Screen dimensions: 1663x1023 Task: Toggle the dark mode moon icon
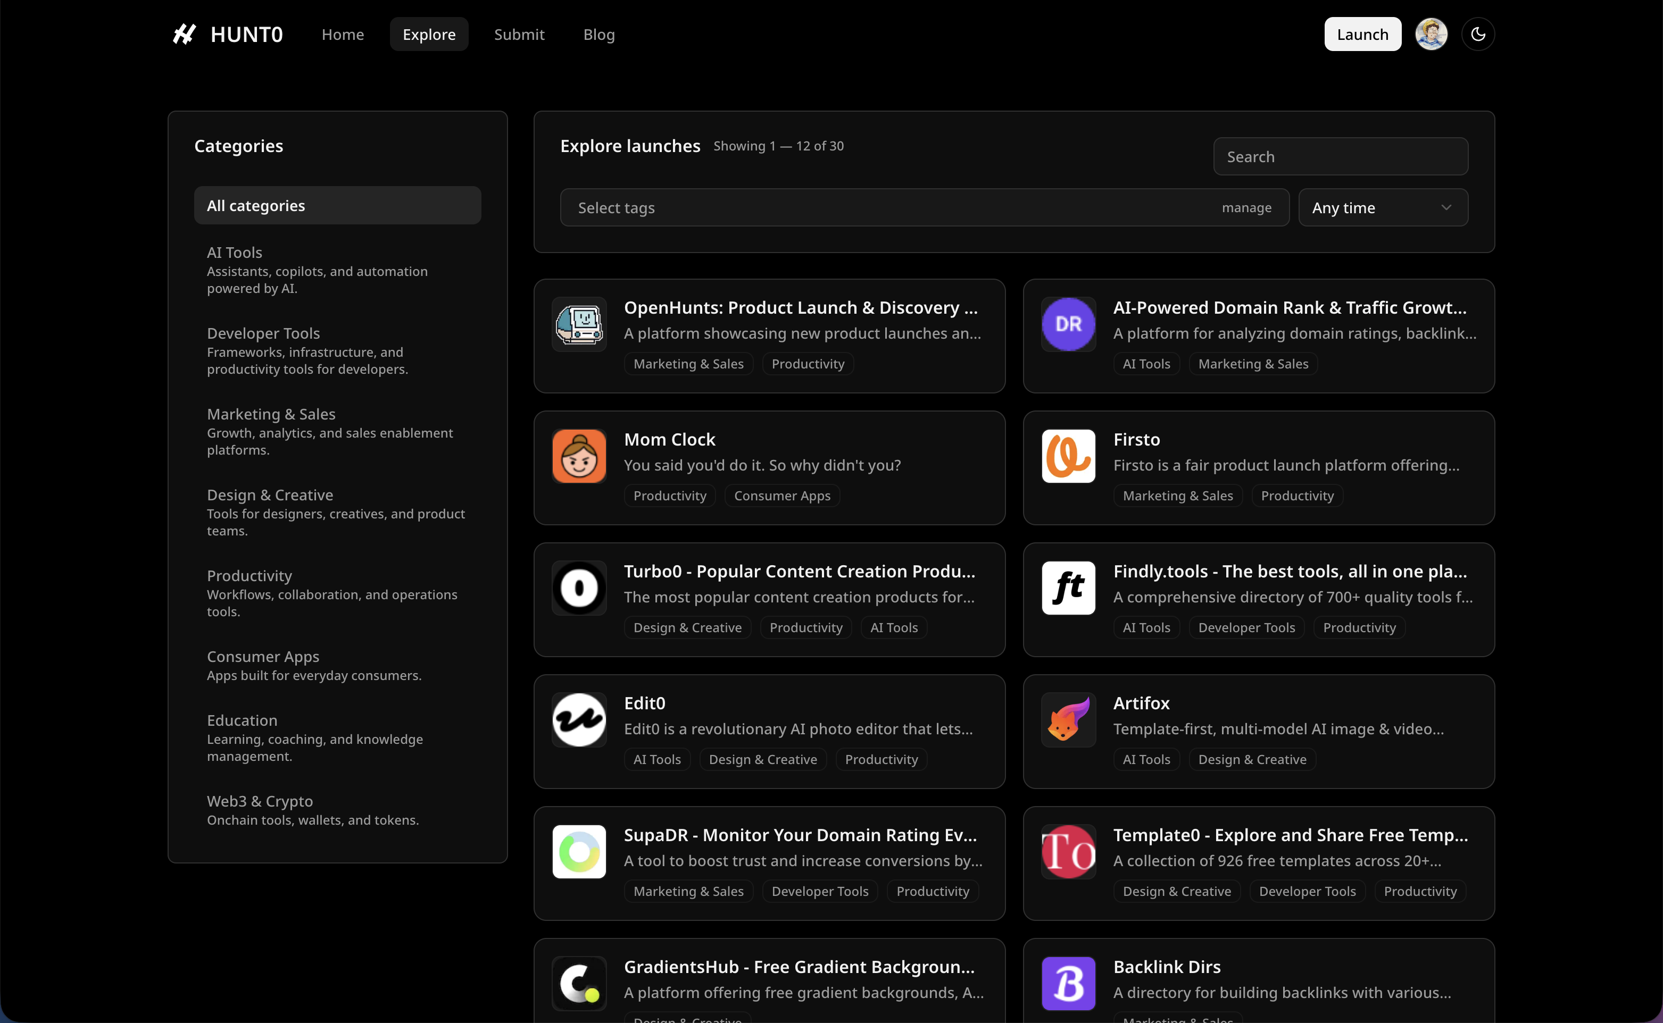coord(1477,34)
